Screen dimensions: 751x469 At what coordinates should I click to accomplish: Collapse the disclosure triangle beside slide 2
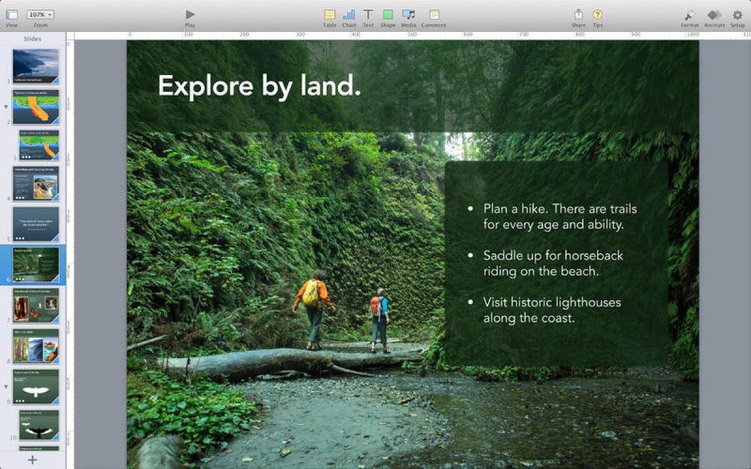[x=6, y=107]
